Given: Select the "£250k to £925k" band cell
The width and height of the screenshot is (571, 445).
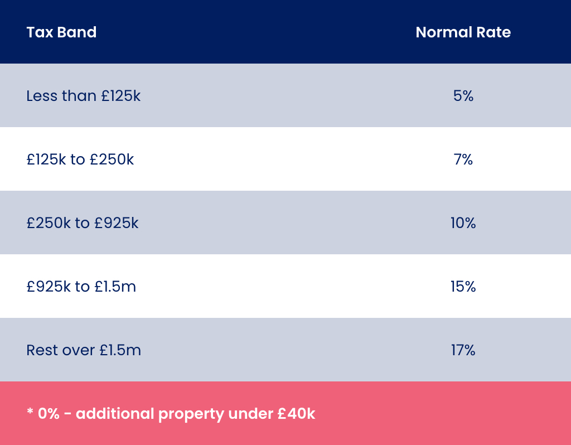Looking at the screenshot, I should pos(82,223).
